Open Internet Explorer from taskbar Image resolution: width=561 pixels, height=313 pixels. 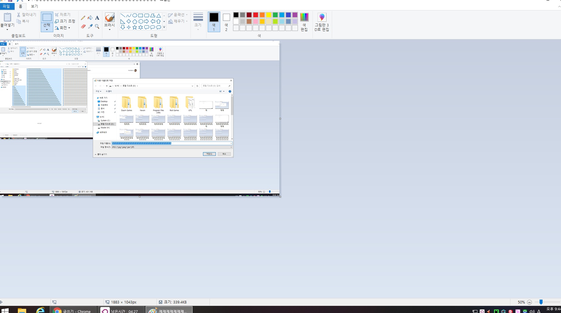40,310
